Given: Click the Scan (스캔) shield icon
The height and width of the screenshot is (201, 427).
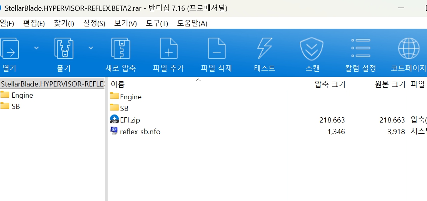Looking at the screenshot, I should [x=313, y=49].
